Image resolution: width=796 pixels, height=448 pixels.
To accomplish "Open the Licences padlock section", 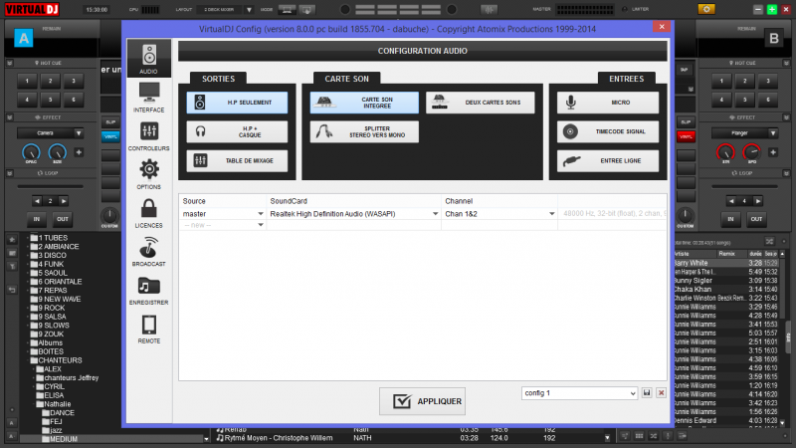I will 148,213.
